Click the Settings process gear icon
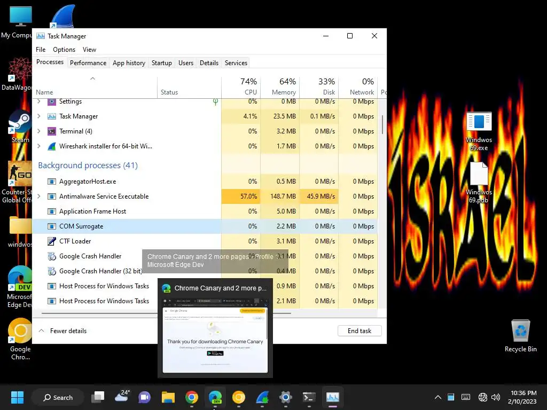Screen dimensions: 547x410 [52, 101]
